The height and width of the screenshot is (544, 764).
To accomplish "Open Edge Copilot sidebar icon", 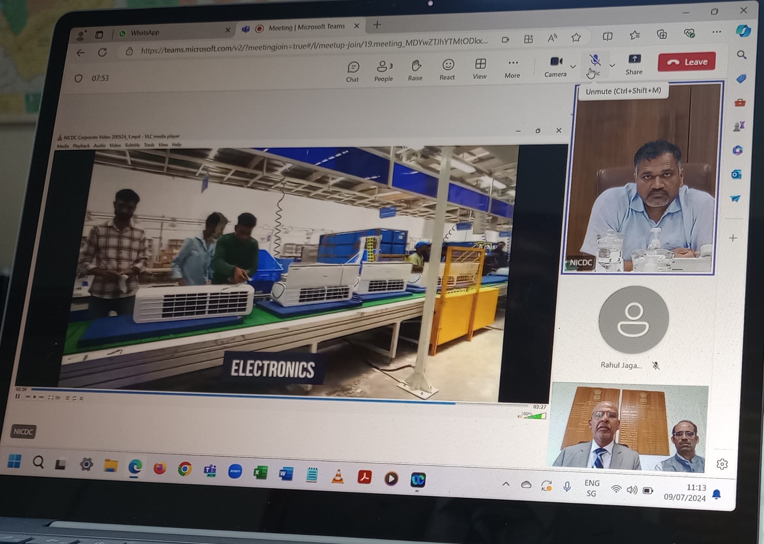I will coord(743,31).
